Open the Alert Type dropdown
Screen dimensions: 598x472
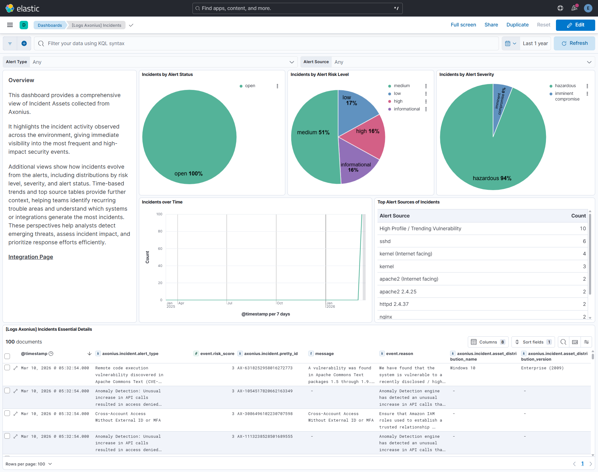[164, 62]
